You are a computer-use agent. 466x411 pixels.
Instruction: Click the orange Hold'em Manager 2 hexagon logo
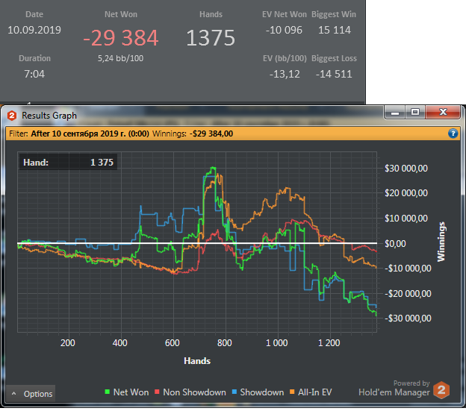[441, 390]
